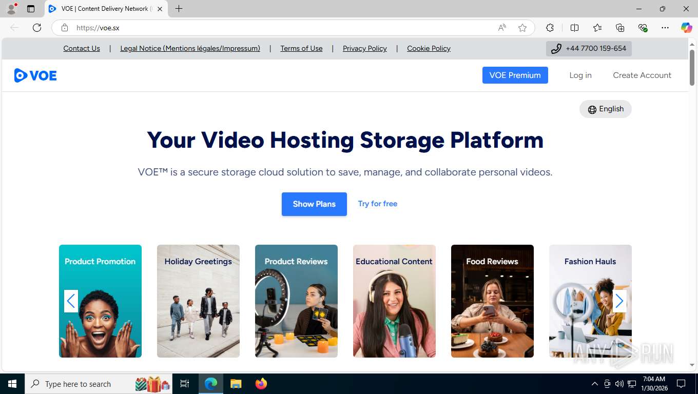This screenshot has width=698, height=394.
Task: Open the Notification Center
Action: pos(681,384)
